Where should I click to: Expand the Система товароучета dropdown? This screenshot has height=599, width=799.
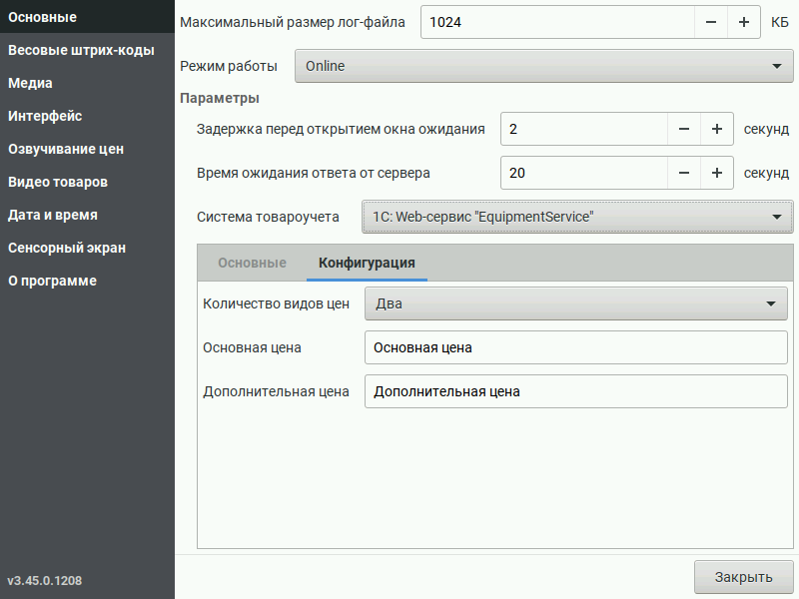click(x=577, y=217)
